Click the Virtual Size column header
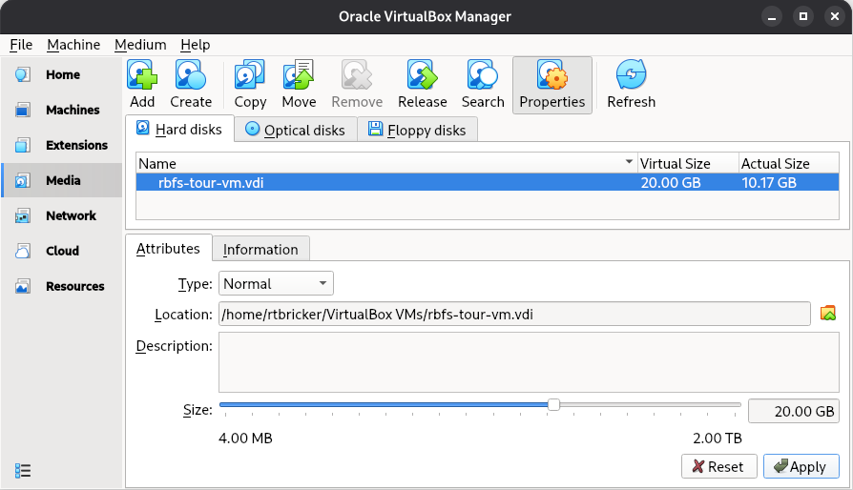This screenshot has height=490, width=853. (688, 164)
